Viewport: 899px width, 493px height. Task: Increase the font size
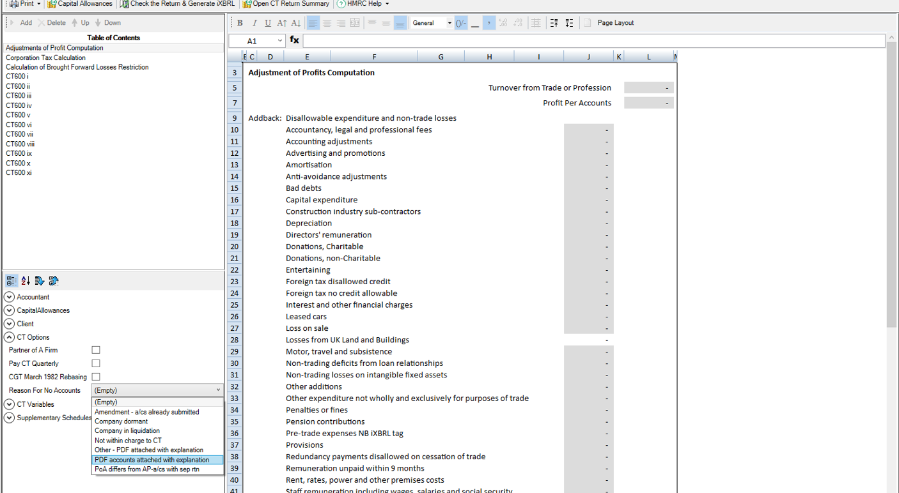click(x=282, y=23)
